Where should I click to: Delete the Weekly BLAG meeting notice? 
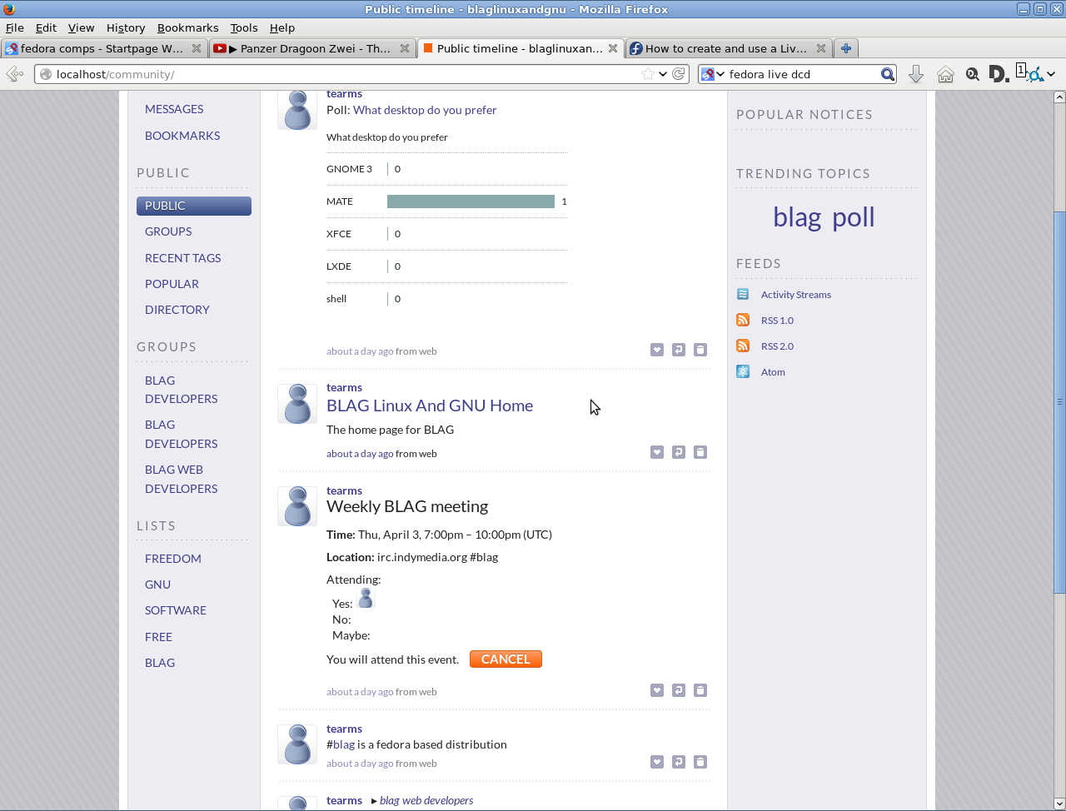tap(700, 690)
